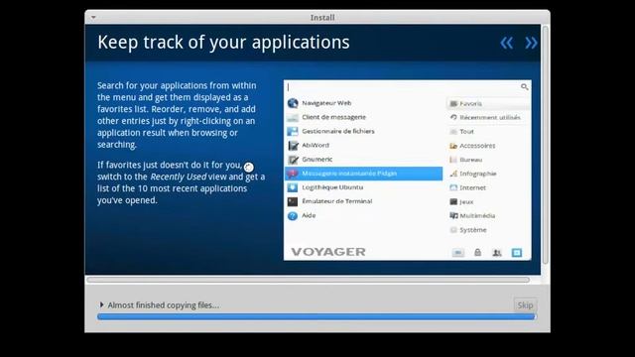Click the vertical scrollbar of the slideshow

[546, 145]
